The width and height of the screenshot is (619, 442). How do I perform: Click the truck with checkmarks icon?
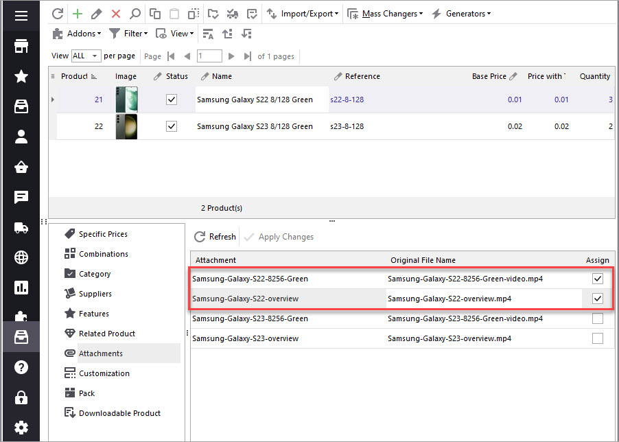[x=233, y=14]
